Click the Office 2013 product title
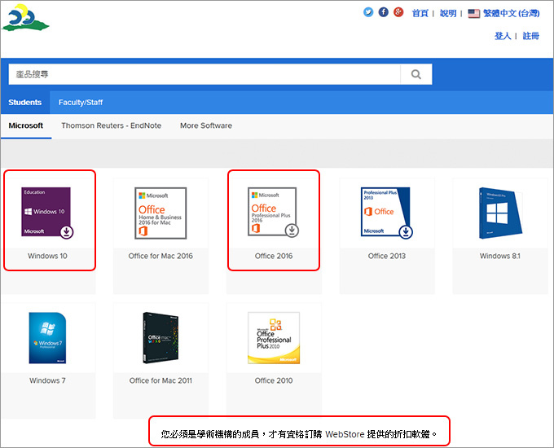The width and height of the screenshot is (554, 448). [387, 256]
